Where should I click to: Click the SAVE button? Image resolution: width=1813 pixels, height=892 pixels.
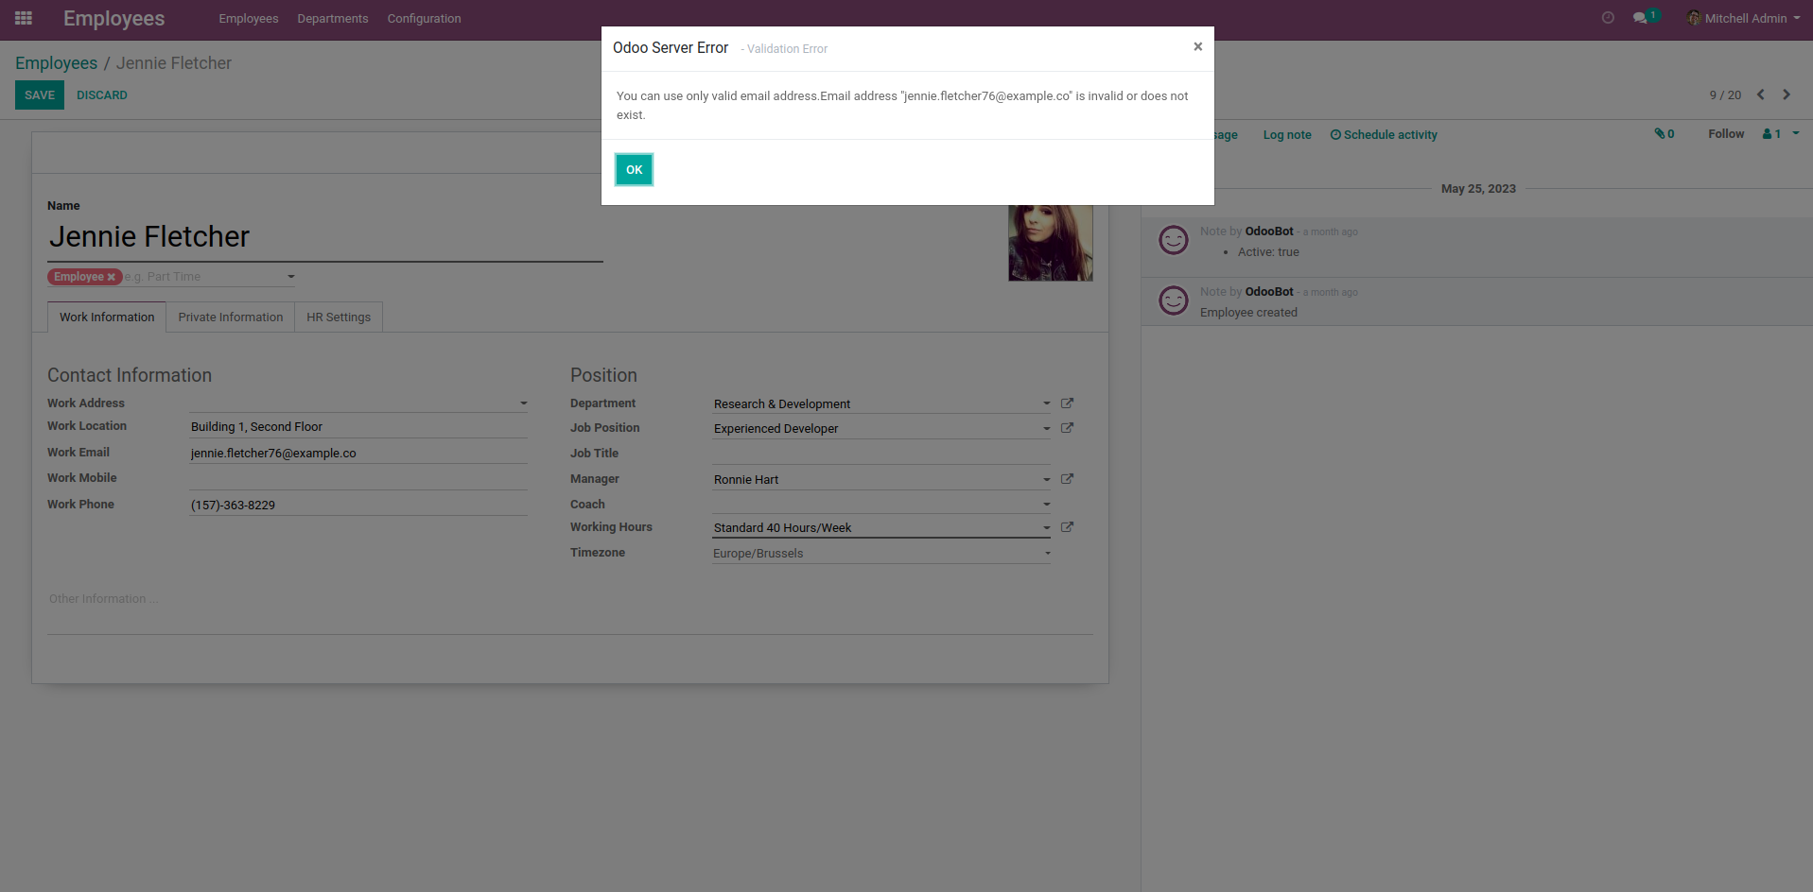click(x=40, y=95)
